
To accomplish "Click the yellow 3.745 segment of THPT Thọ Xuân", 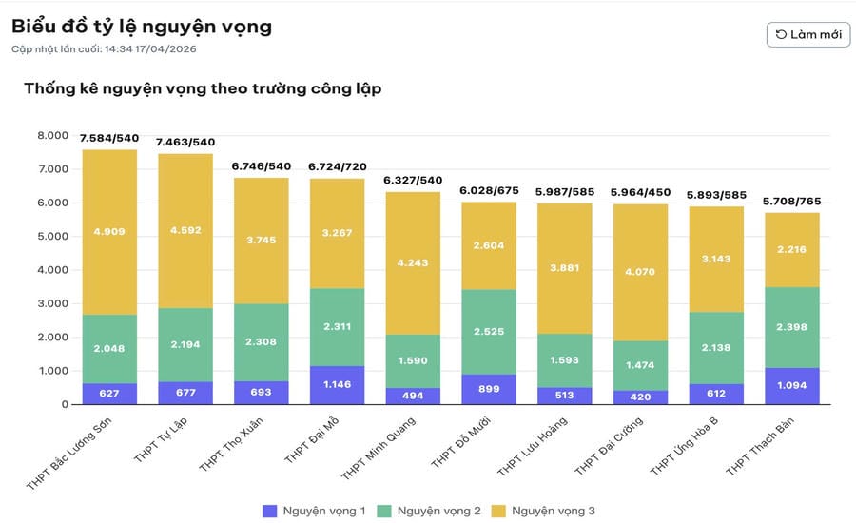I will point(261,240).
